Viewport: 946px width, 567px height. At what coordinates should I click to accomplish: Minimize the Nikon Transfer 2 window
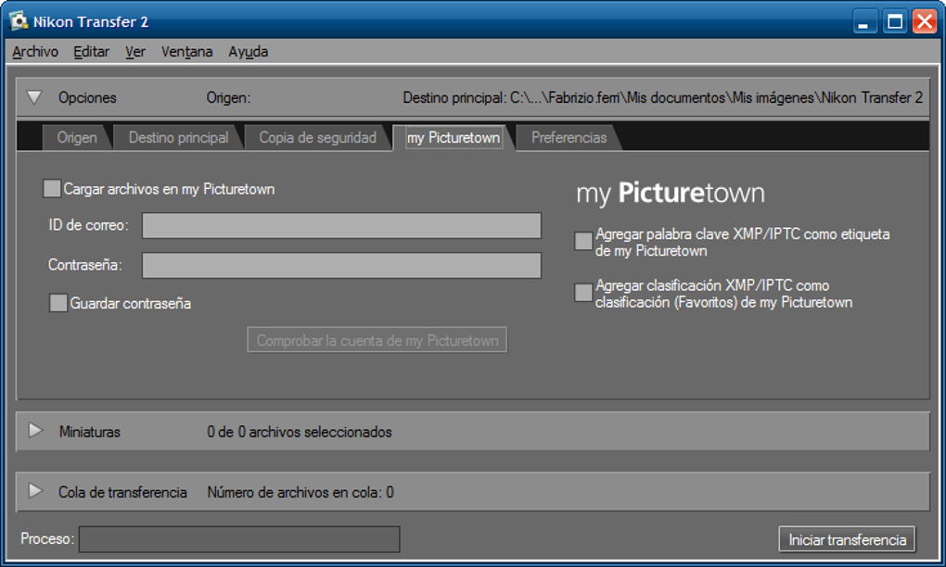(864, 22)
